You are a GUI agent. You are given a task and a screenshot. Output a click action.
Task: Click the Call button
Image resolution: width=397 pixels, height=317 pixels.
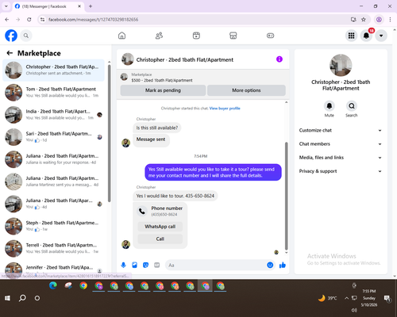pyautogui.click(x=160, y=239)
